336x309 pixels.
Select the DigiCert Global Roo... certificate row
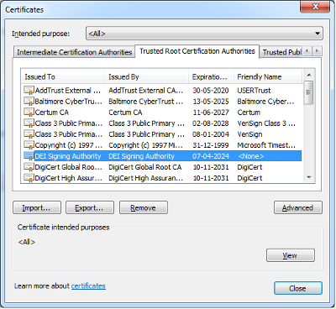[161, 167]
